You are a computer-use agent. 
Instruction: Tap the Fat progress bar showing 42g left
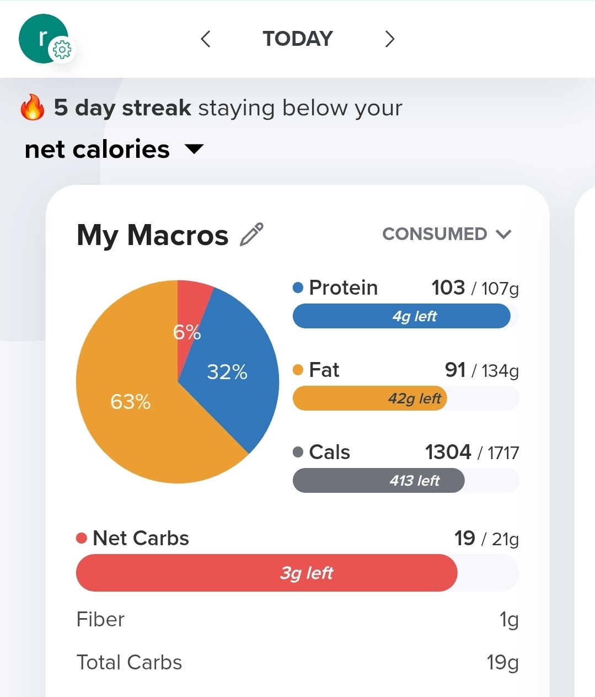point(406,398)
